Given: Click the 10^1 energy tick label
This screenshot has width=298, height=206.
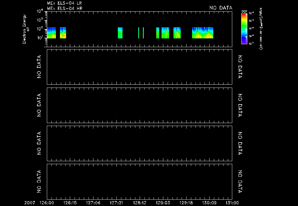Looking at the screenshot, I should [x=40, y=38].
